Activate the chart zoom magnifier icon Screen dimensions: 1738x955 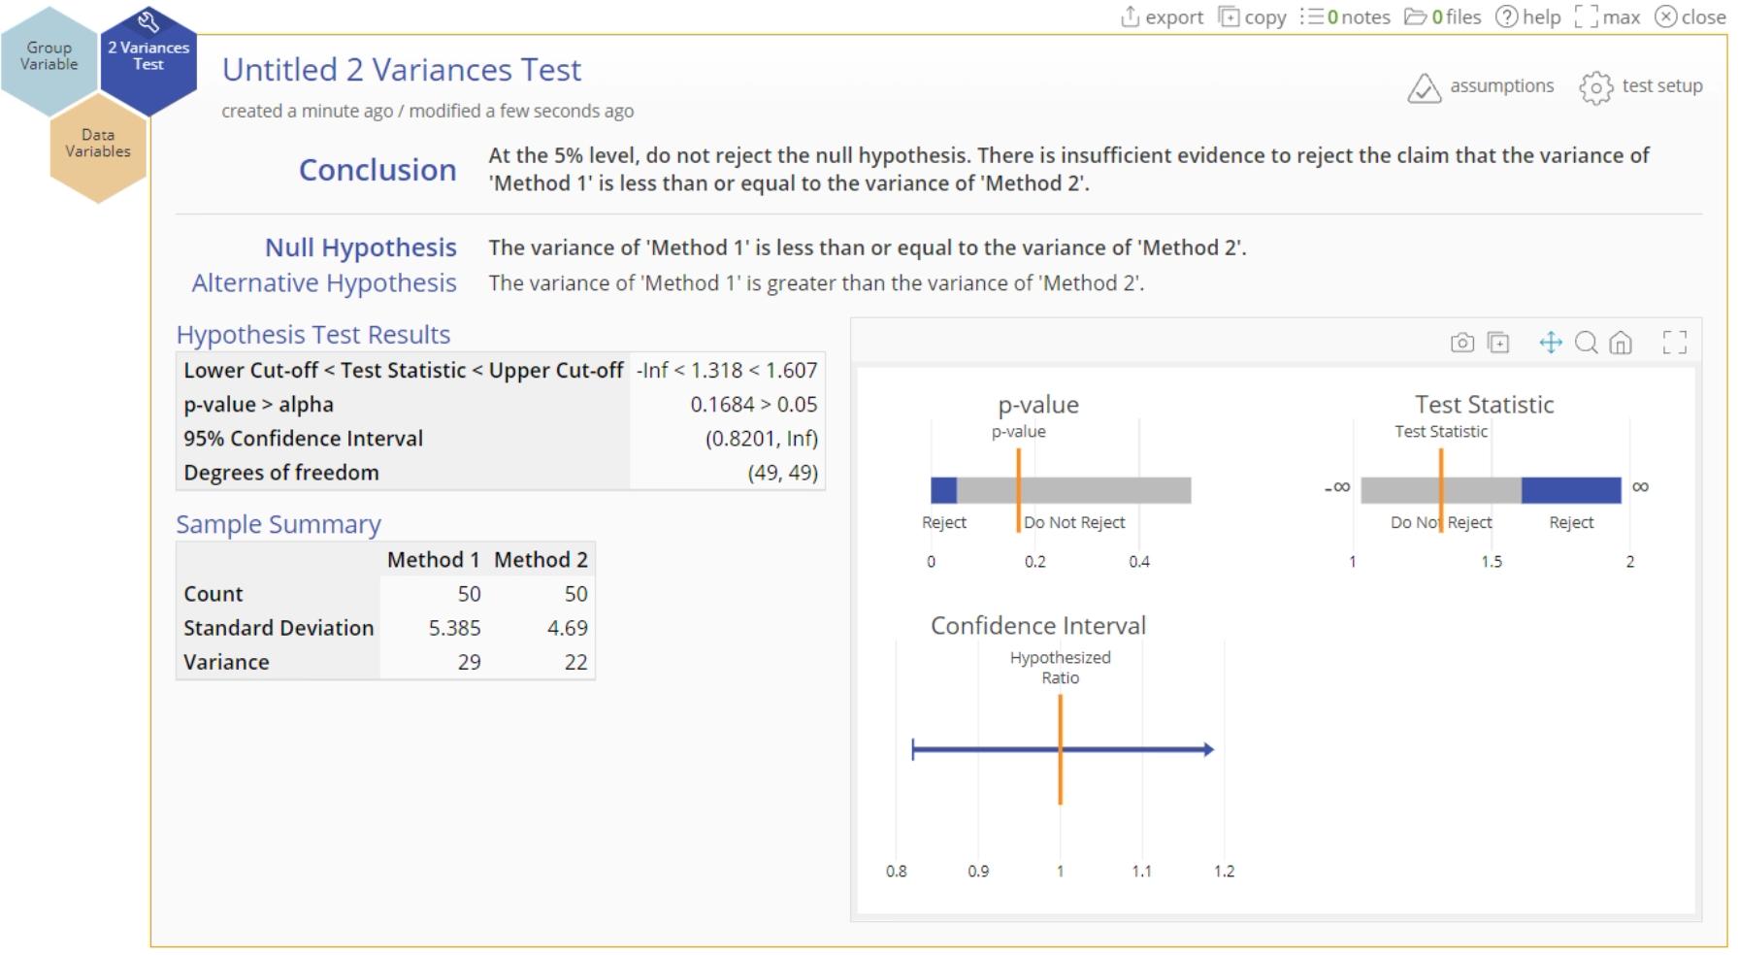click(x=1586, y=343)
